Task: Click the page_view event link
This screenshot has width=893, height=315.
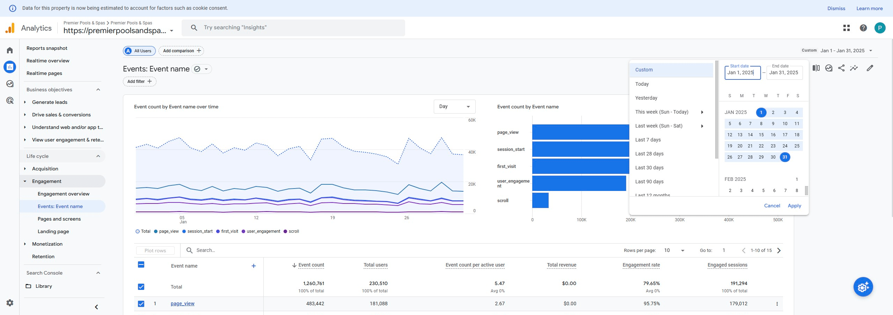Action: (x=182, y=304)
